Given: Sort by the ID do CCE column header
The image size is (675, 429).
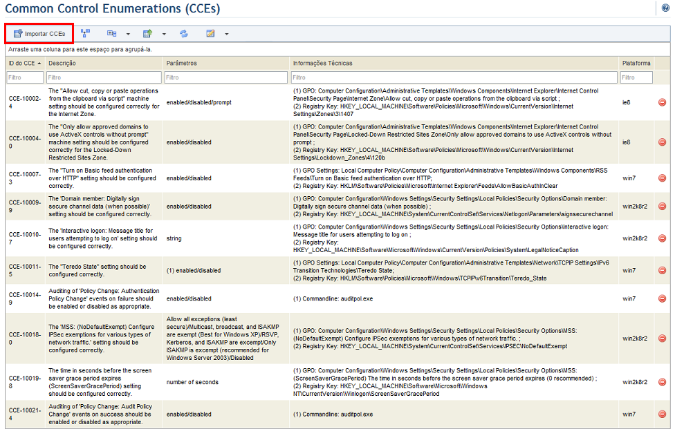Looking at the screenshot, I should tap(25, 63).
